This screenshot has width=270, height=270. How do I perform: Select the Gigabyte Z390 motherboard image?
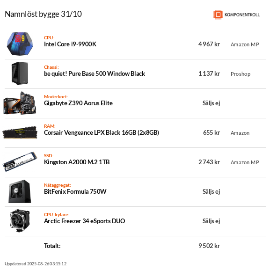(x=20, y=103)
